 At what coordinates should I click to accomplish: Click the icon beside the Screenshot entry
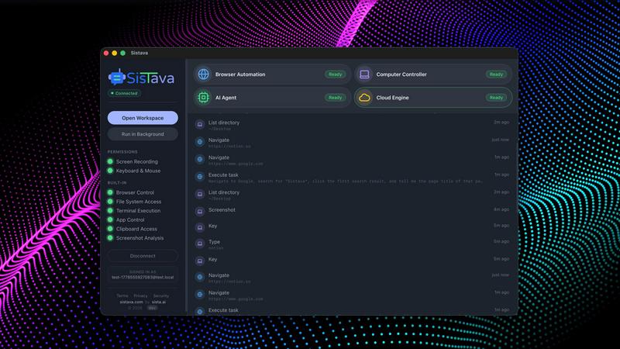click(200, 211)
